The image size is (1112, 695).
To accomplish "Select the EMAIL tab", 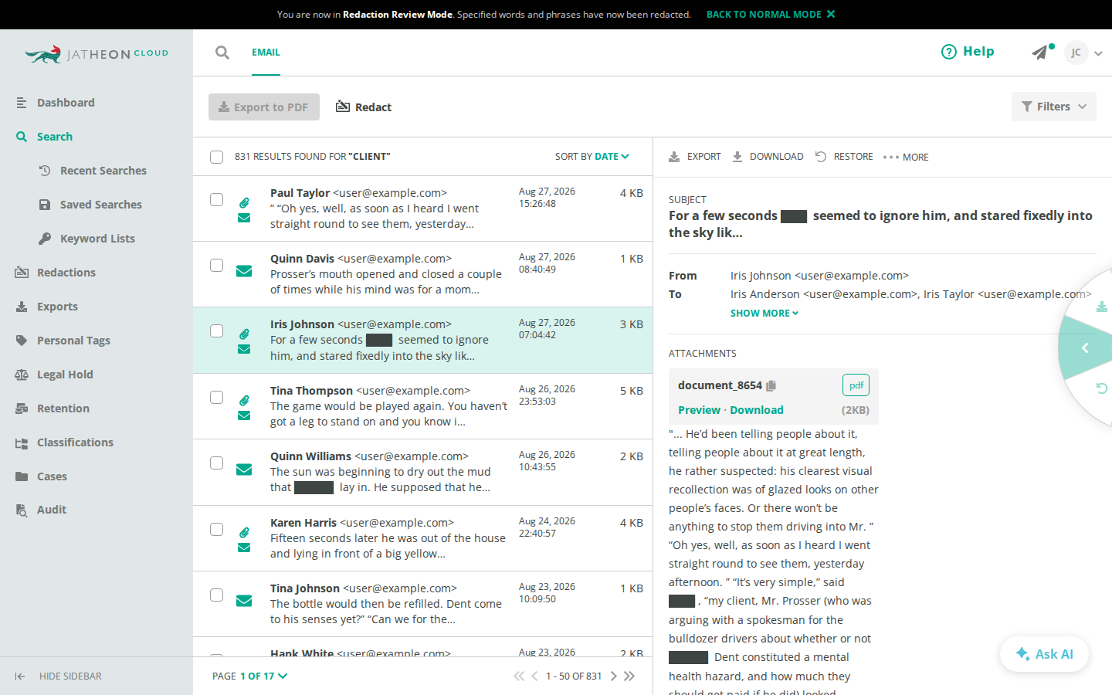I will tap(266, 53).
